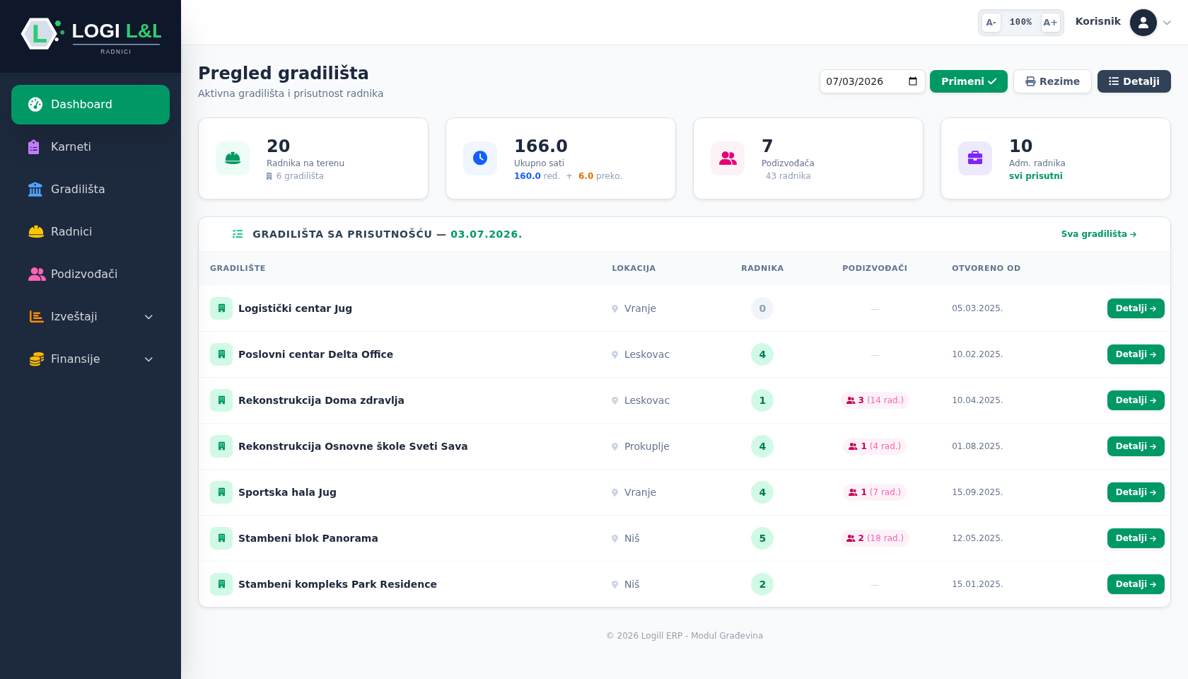Click the green helmet icon in workers card
This screenshot has height=679, width=1188.
233,158
